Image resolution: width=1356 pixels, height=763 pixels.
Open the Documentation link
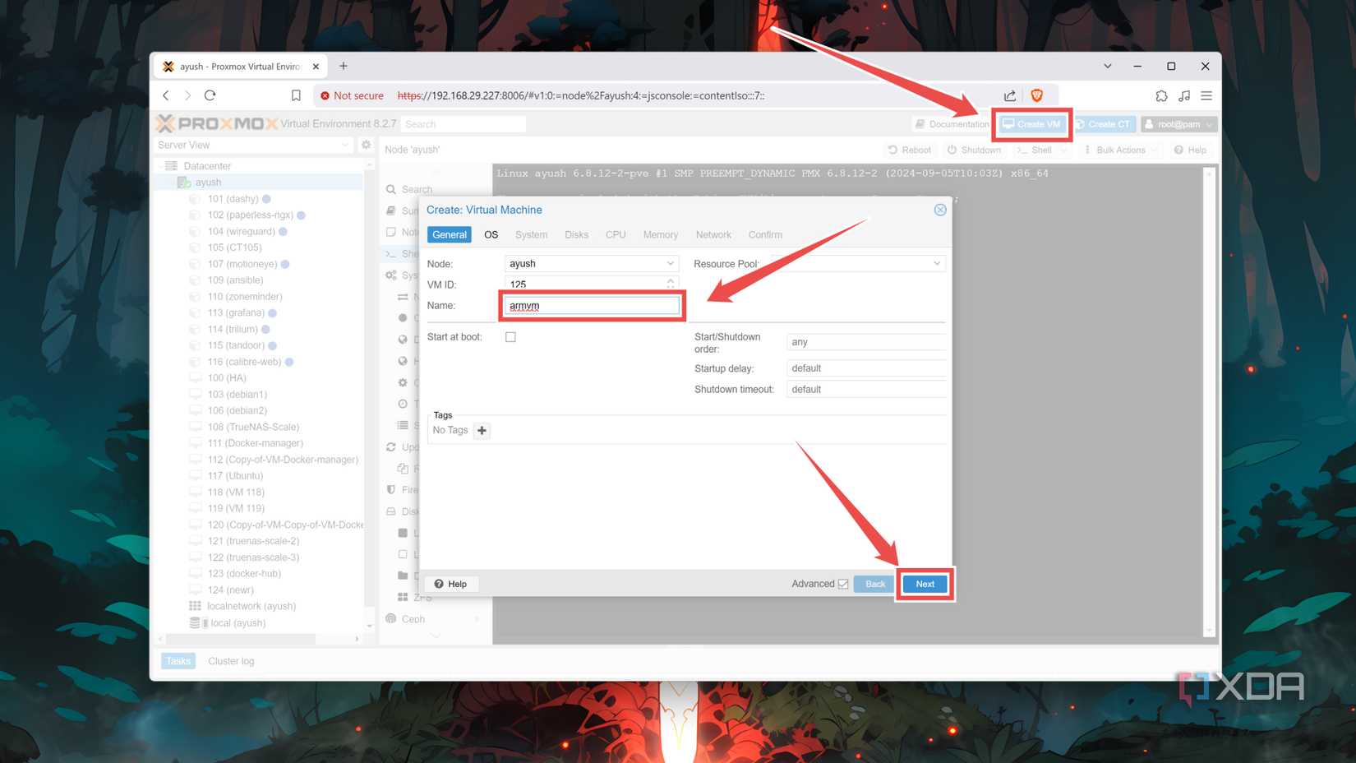(952, 124)
